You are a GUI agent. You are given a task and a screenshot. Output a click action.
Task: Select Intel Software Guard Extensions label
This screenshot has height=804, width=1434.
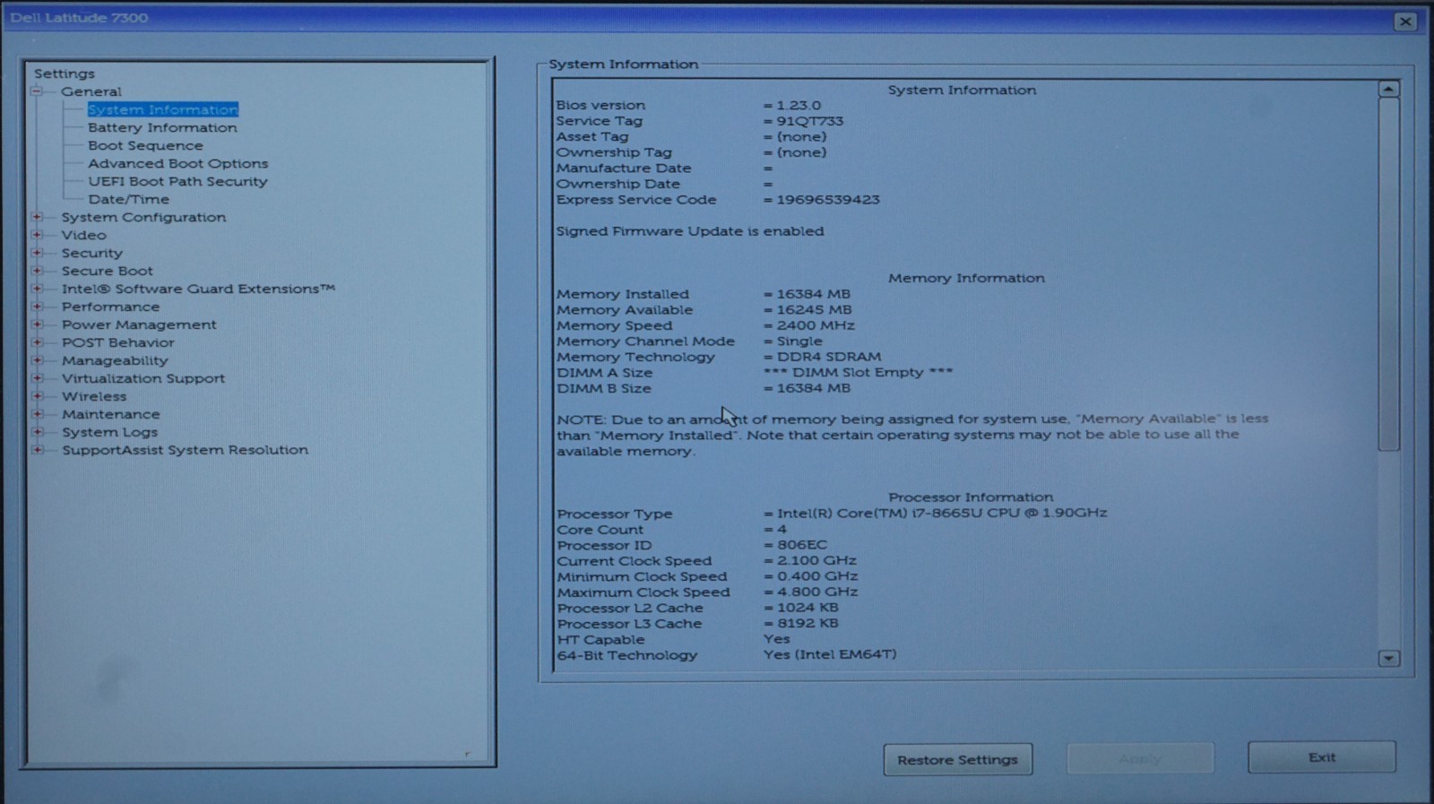pyautogui.click(x=198, y=289)
